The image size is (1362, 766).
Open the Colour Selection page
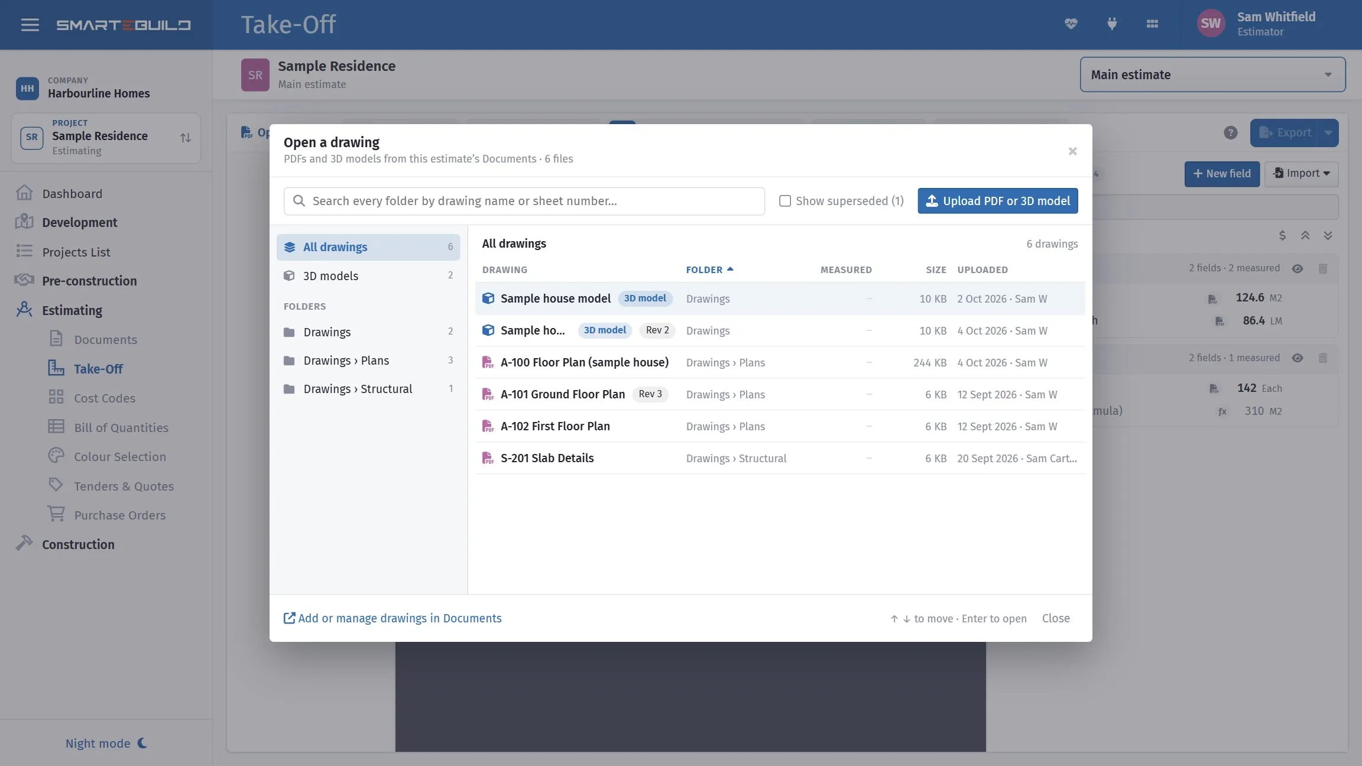(x=119, y=456)
